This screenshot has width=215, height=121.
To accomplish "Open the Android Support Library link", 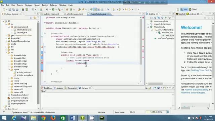I will (196, 90).
